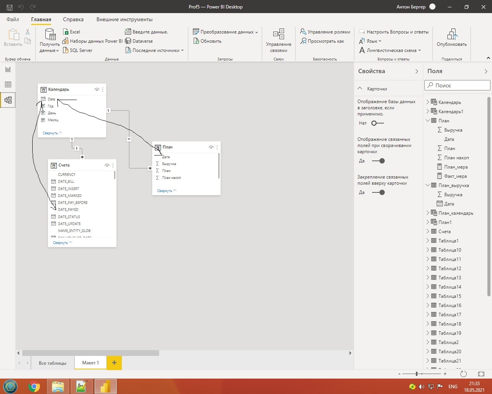This screenshot has width=492, height=394.
Task: Open Последние источники dropdown
Action: pyautogui.click(x=155, y=50)
